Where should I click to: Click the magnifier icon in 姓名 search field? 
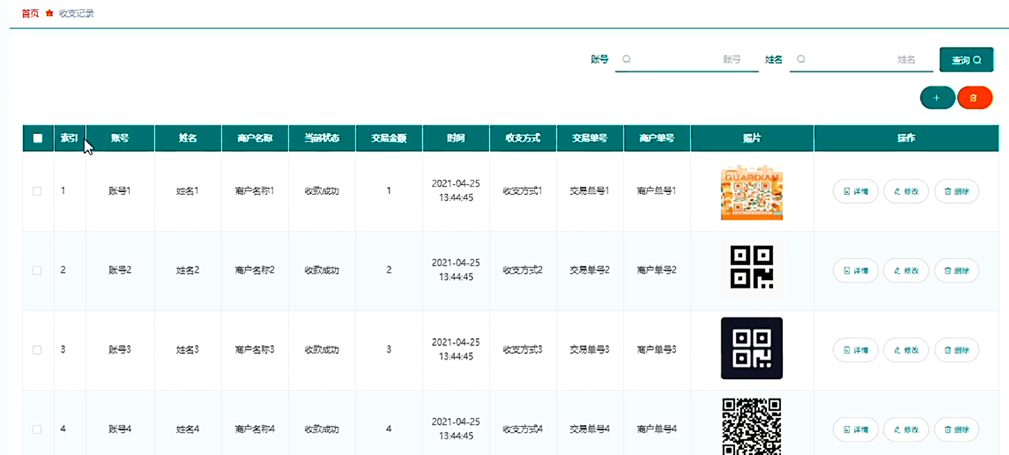click(x=800, y=59)
